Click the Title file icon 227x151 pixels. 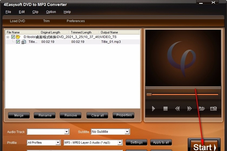tap(24, 42)
